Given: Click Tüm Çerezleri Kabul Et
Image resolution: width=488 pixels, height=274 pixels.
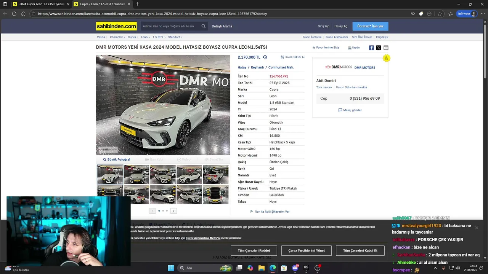Looking at the screenshot, I should [360, 250].
